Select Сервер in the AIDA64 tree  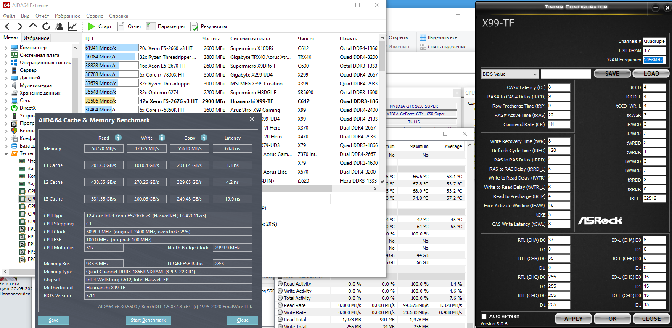(28, 70)
